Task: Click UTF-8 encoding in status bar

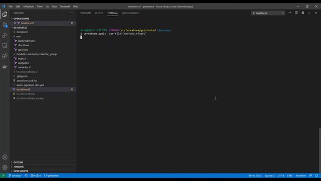Action: (x=281, y=175)
